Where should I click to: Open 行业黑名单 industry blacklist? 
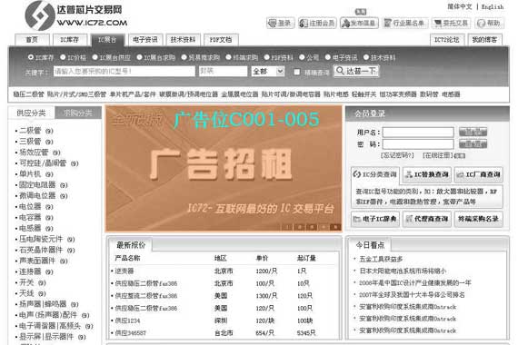coord(404,23)
